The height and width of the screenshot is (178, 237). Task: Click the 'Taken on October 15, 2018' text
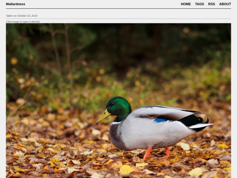tap(22, 16)
